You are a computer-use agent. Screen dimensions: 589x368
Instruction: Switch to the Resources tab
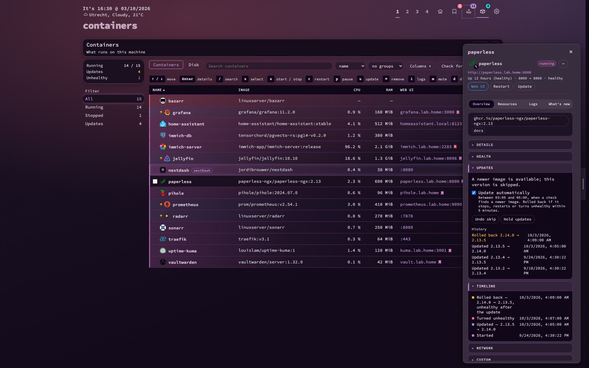507,104
